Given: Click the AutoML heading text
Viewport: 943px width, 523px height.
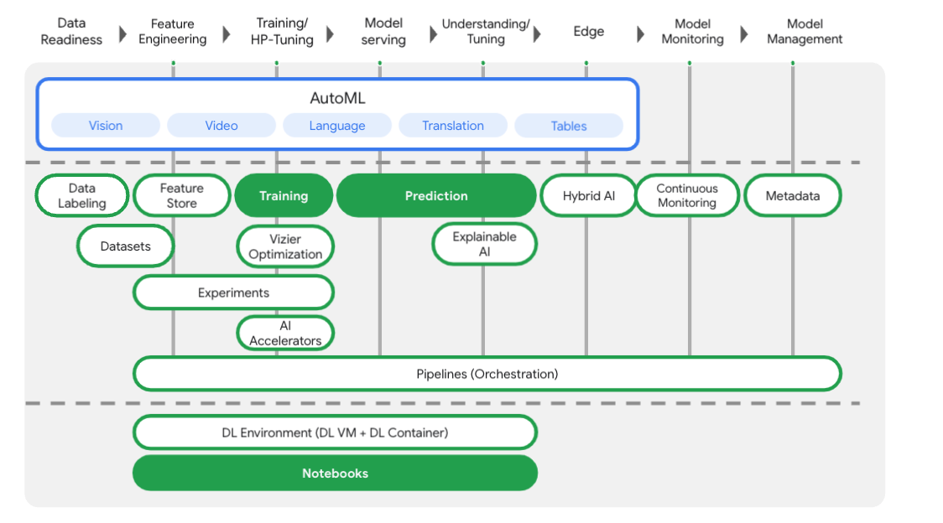Looking at the screenshot, I should click(x=337, y=98).
